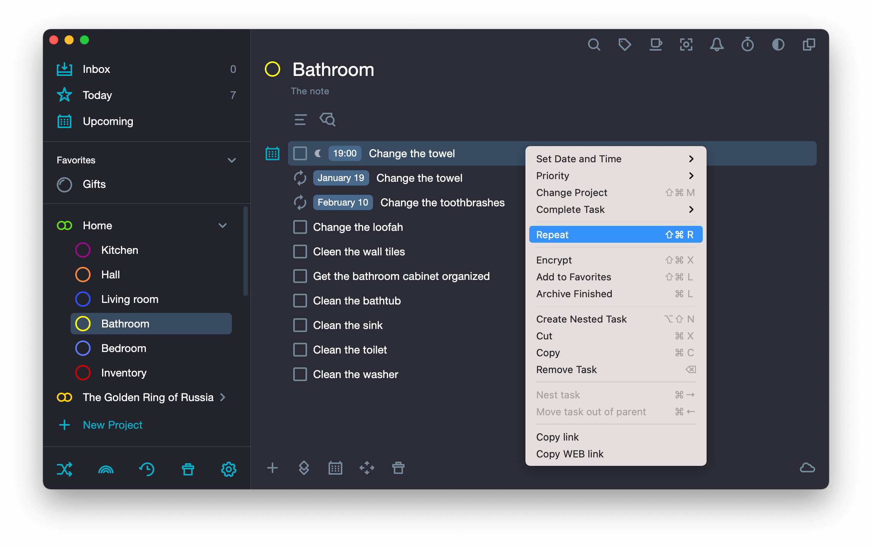Image resolution: width=872 pixels, height=546 pixels.
Task: Click the calendar icon beside first task
Action: point(272,153)
